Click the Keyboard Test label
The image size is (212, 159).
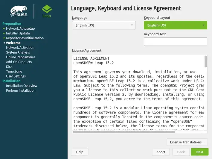(x=155, y=34)
